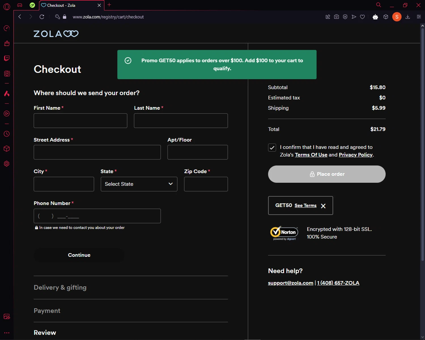This screenshot has height=340, width=425.
Task: Open the Privacy Policy link
Action: pyautogui.click(x=356, y=155)
